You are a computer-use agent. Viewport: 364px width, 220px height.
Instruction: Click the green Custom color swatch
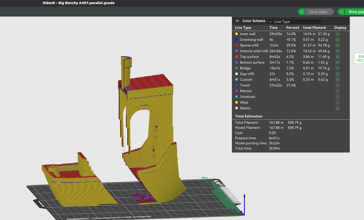pos(236,80)
